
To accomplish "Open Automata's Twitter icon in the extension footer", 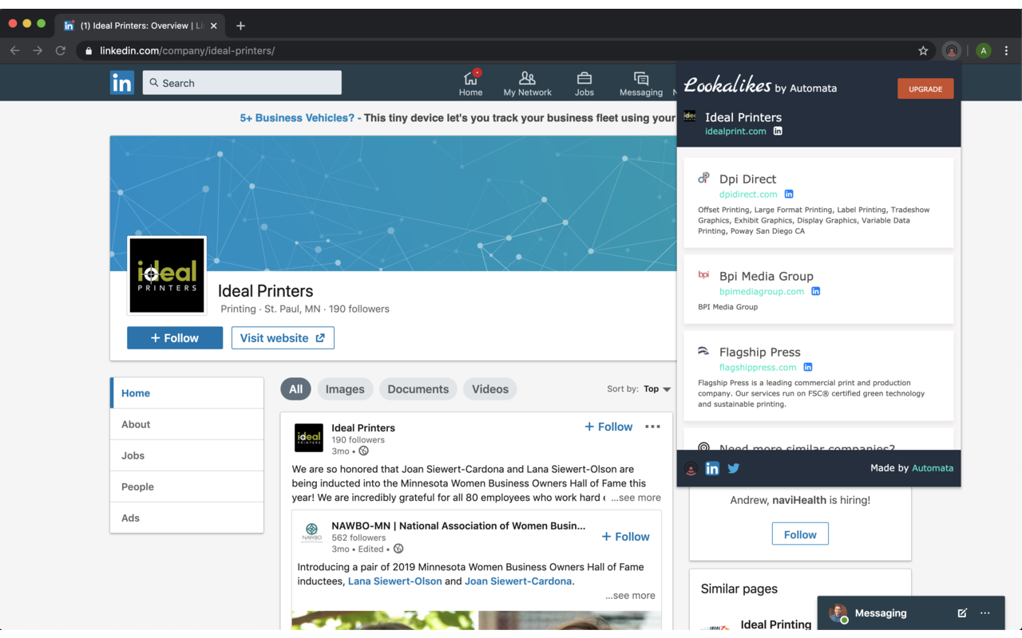I will [734, 468].
